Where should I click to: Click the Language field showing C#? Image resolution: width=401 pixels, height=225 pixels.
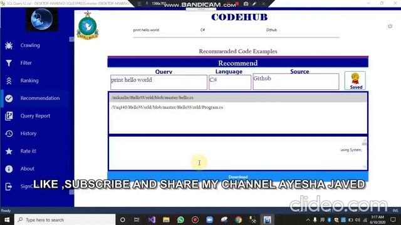(230, 82)
